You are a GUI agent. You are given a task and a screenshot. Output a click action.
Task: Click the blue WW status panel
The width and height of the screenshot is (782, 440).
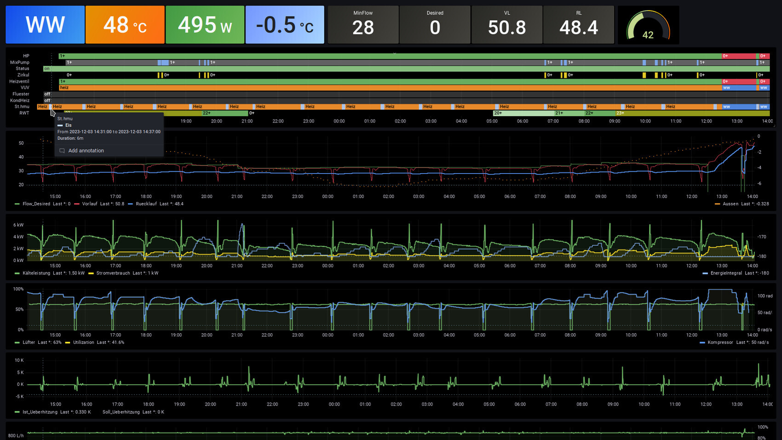point(45,25)
